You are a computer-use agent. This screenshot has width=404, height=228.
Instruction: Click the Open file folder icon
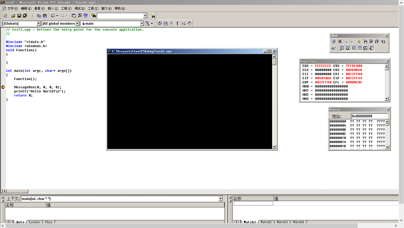click(x=13, y=16)
